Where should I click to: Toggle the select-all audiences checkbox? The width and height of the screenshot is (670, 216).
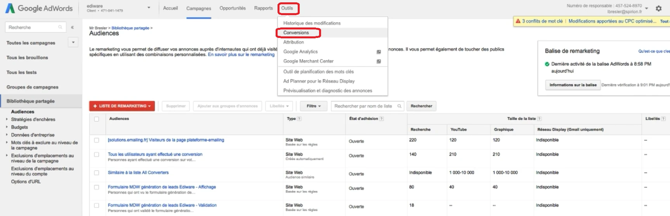point(97,119)
